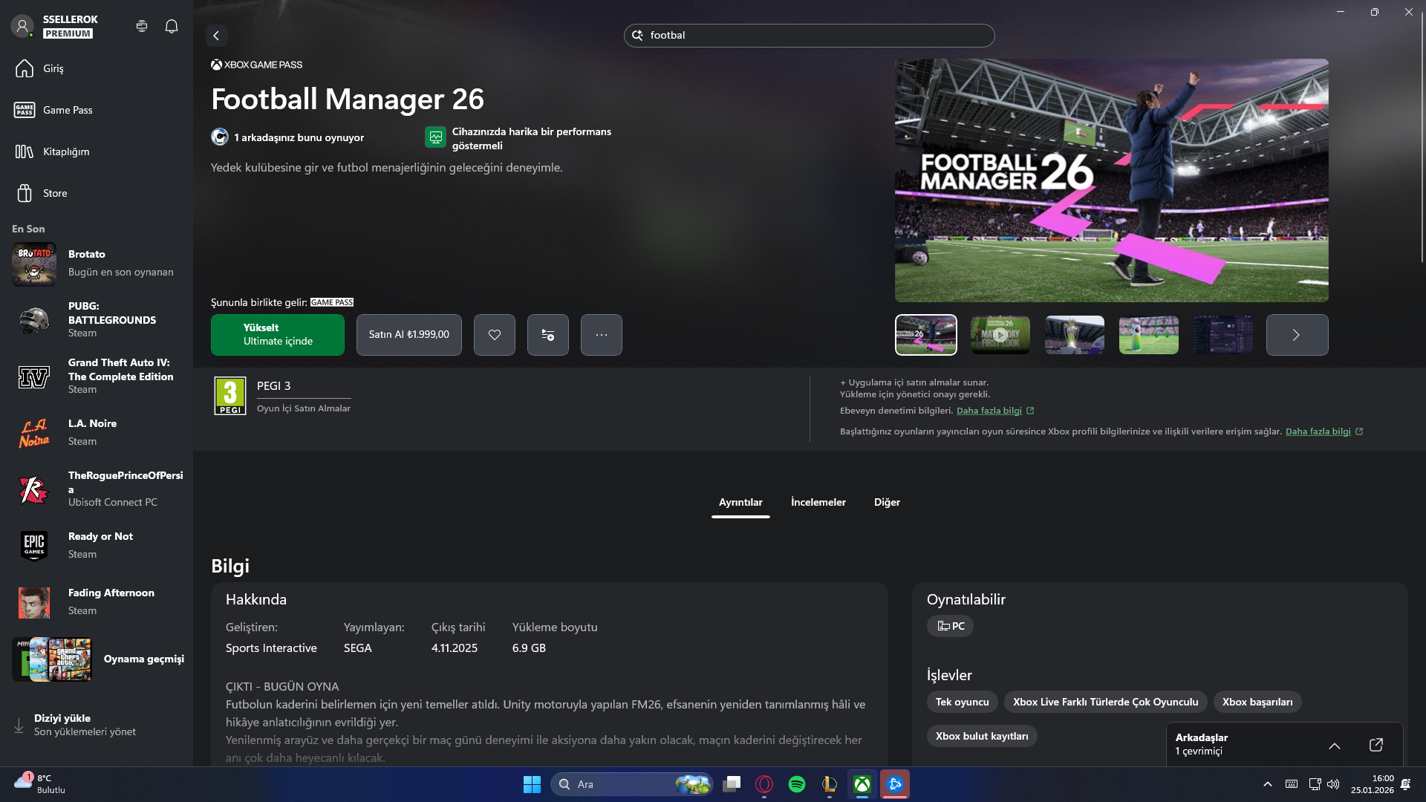
Task: Switch to the Diğer tab
Action: pos(887,503)
